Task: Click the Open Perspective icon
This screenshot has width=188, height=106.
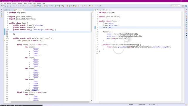Action: 183,6
